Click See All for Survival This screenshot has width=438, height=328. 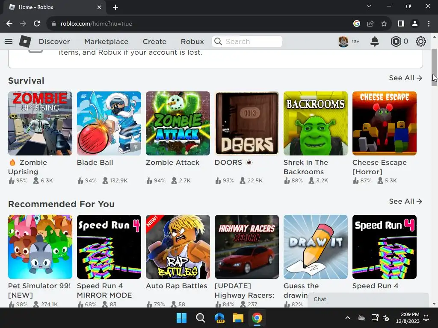pyautogui.click(x=405, y=78)
